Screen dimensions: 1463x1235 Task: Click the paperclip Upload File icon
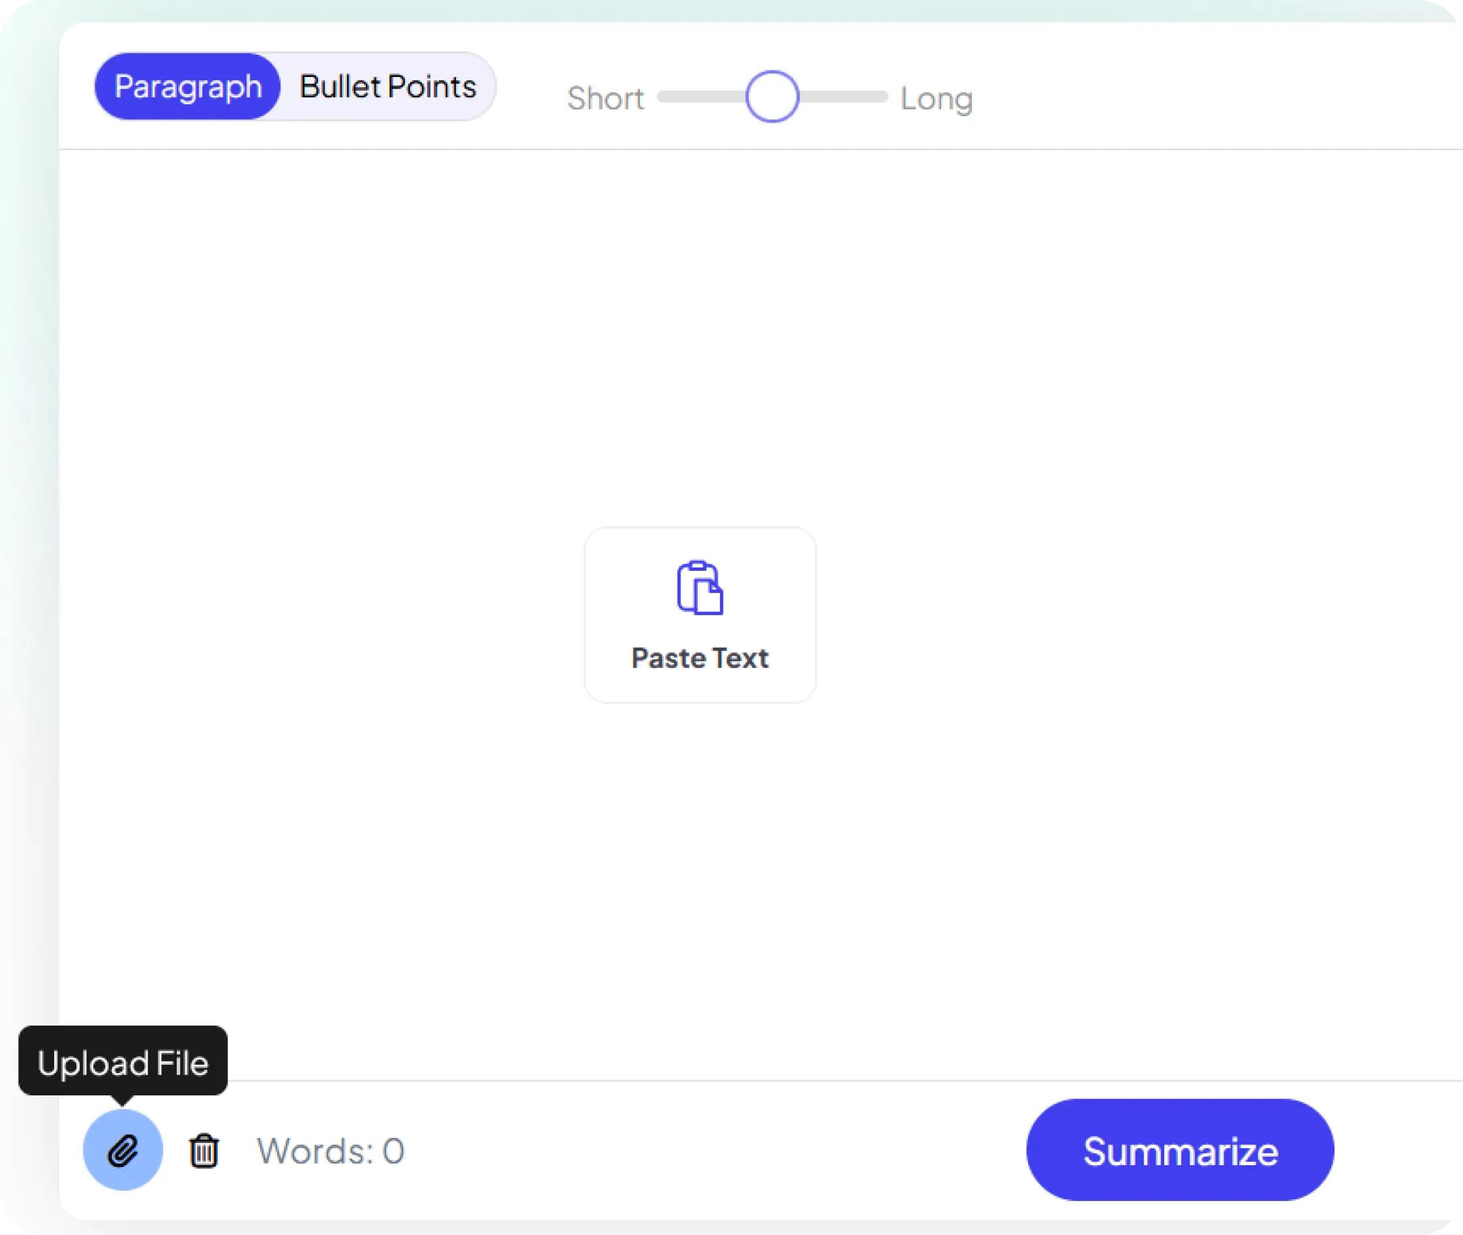click(123, 1150)
